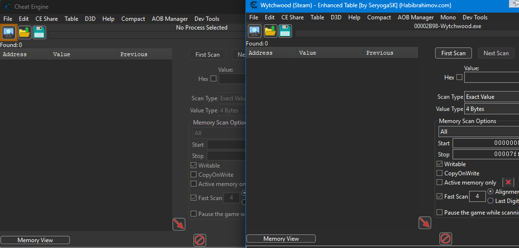Screen dimensions: 519x248
Task: Open AOB Manager menu in Cheat Engine window
Action: click(x=169, y=19)
